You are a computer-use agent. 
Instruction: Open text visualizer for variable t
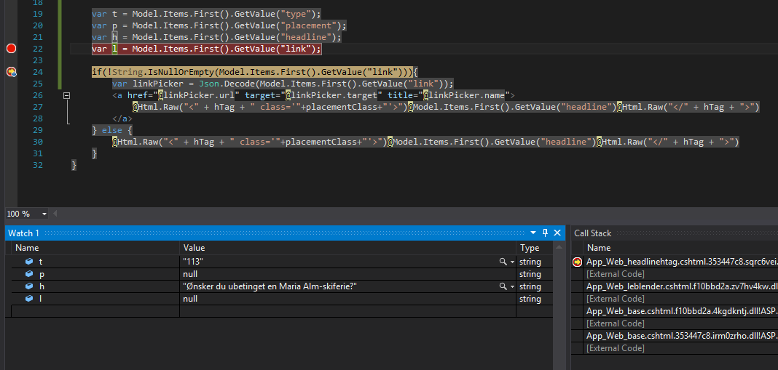(503, 262)
